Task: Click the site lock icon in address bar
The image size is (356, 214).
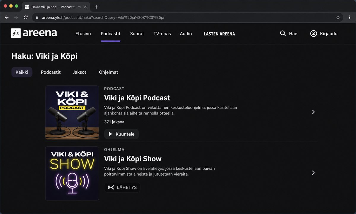Action: [x=37, y=18]
